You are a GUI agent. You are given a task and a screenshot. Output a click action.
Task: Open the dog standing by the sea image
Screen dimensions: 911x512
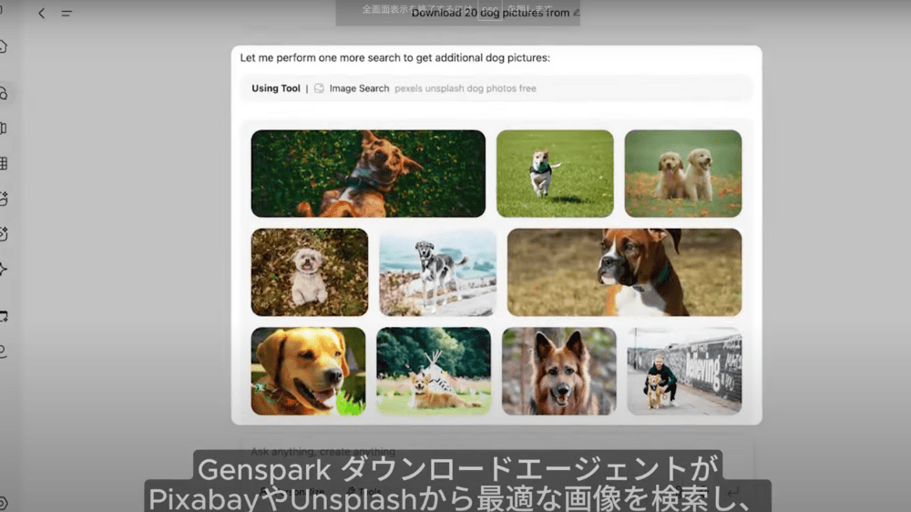click(437, 272)
